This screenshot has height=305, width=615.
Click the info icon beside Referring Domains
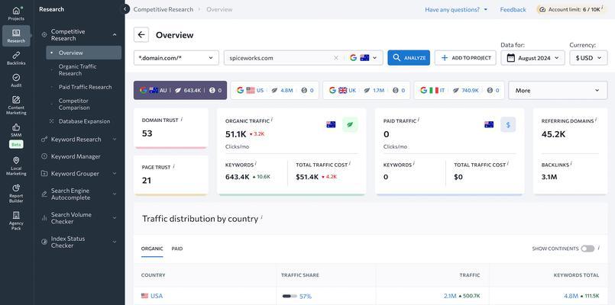[x=596, y=120]
